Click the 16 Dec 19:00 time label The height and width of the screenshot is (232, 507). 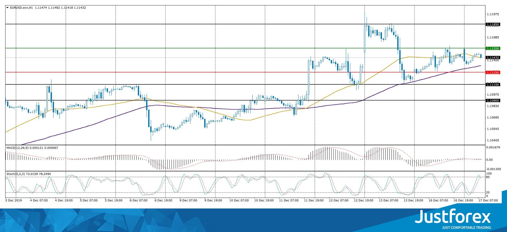(x=463, y=201)
